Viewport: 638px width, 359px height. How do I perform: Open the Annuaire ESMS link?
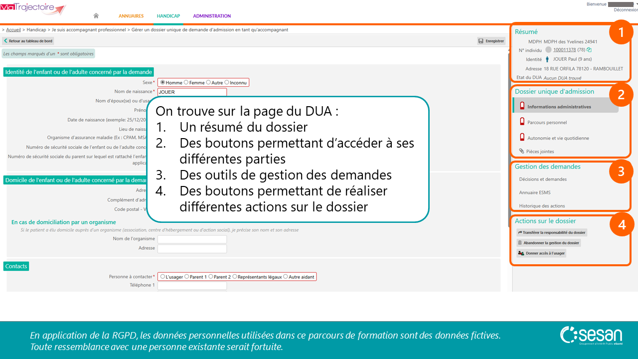click(535, 192)
